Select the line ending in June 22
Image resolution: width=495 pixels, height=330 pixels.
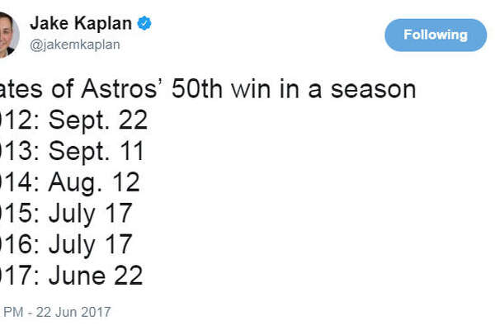pos(71,276)
